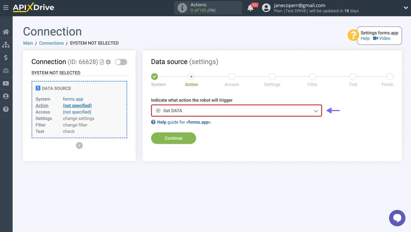Select the System step in wizard
Viewport: 411px width, 232px height.
click(155, 77)
